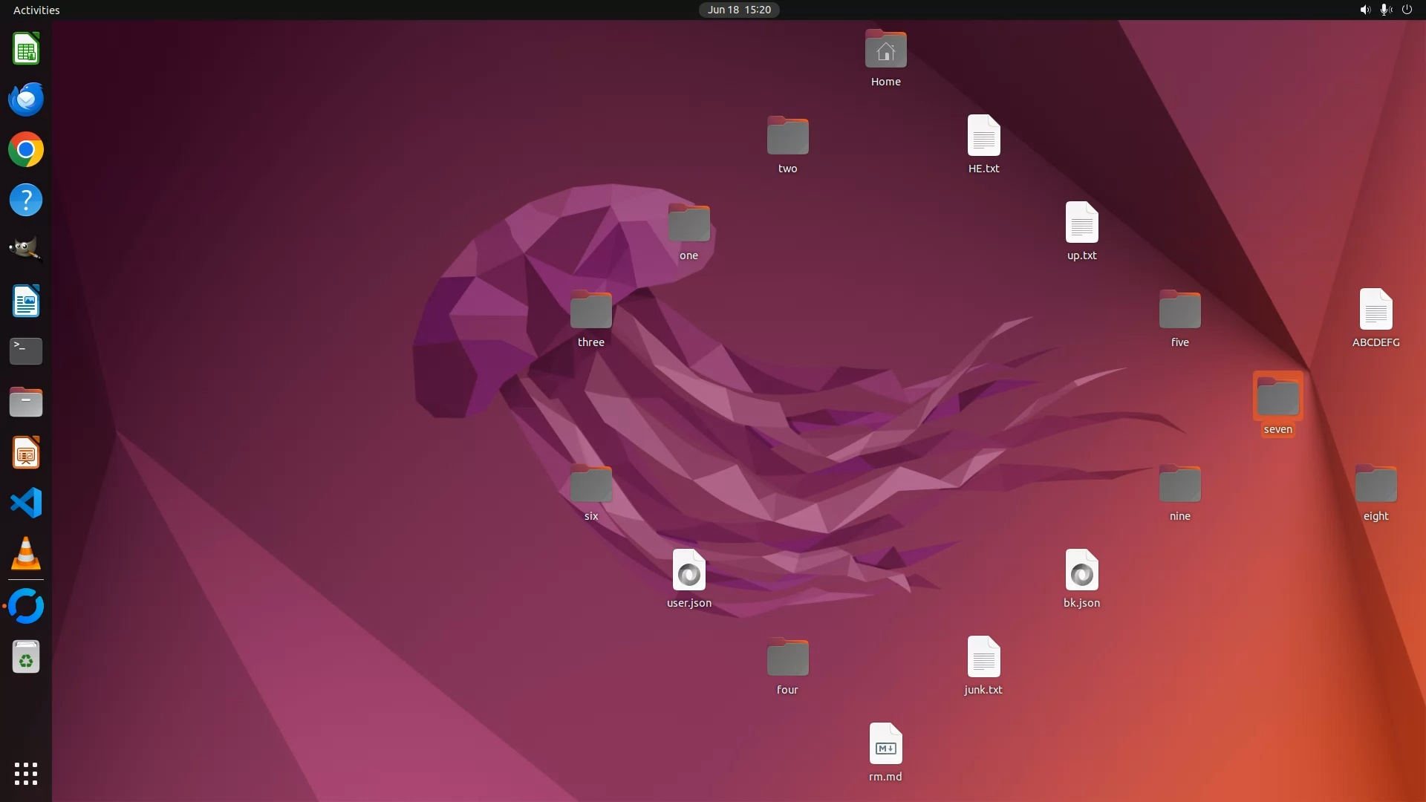Screen dimensions: 1426x802
Task: Click the volume icon in the system tray
Action: pyautogui.click(x=1364, y=10)
